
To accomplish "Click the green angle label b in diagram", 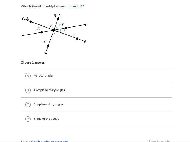I will (65, 31).
